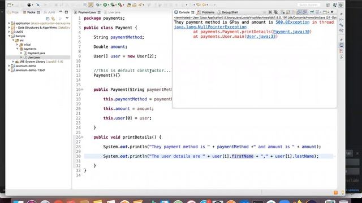
Task: Expand the application project node
Action: (9, 23)
